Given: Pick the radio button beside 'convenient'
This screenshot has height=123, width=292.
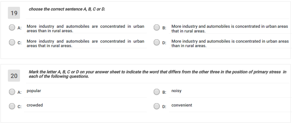Looking at the screenshot, I should tap(157, 106).
